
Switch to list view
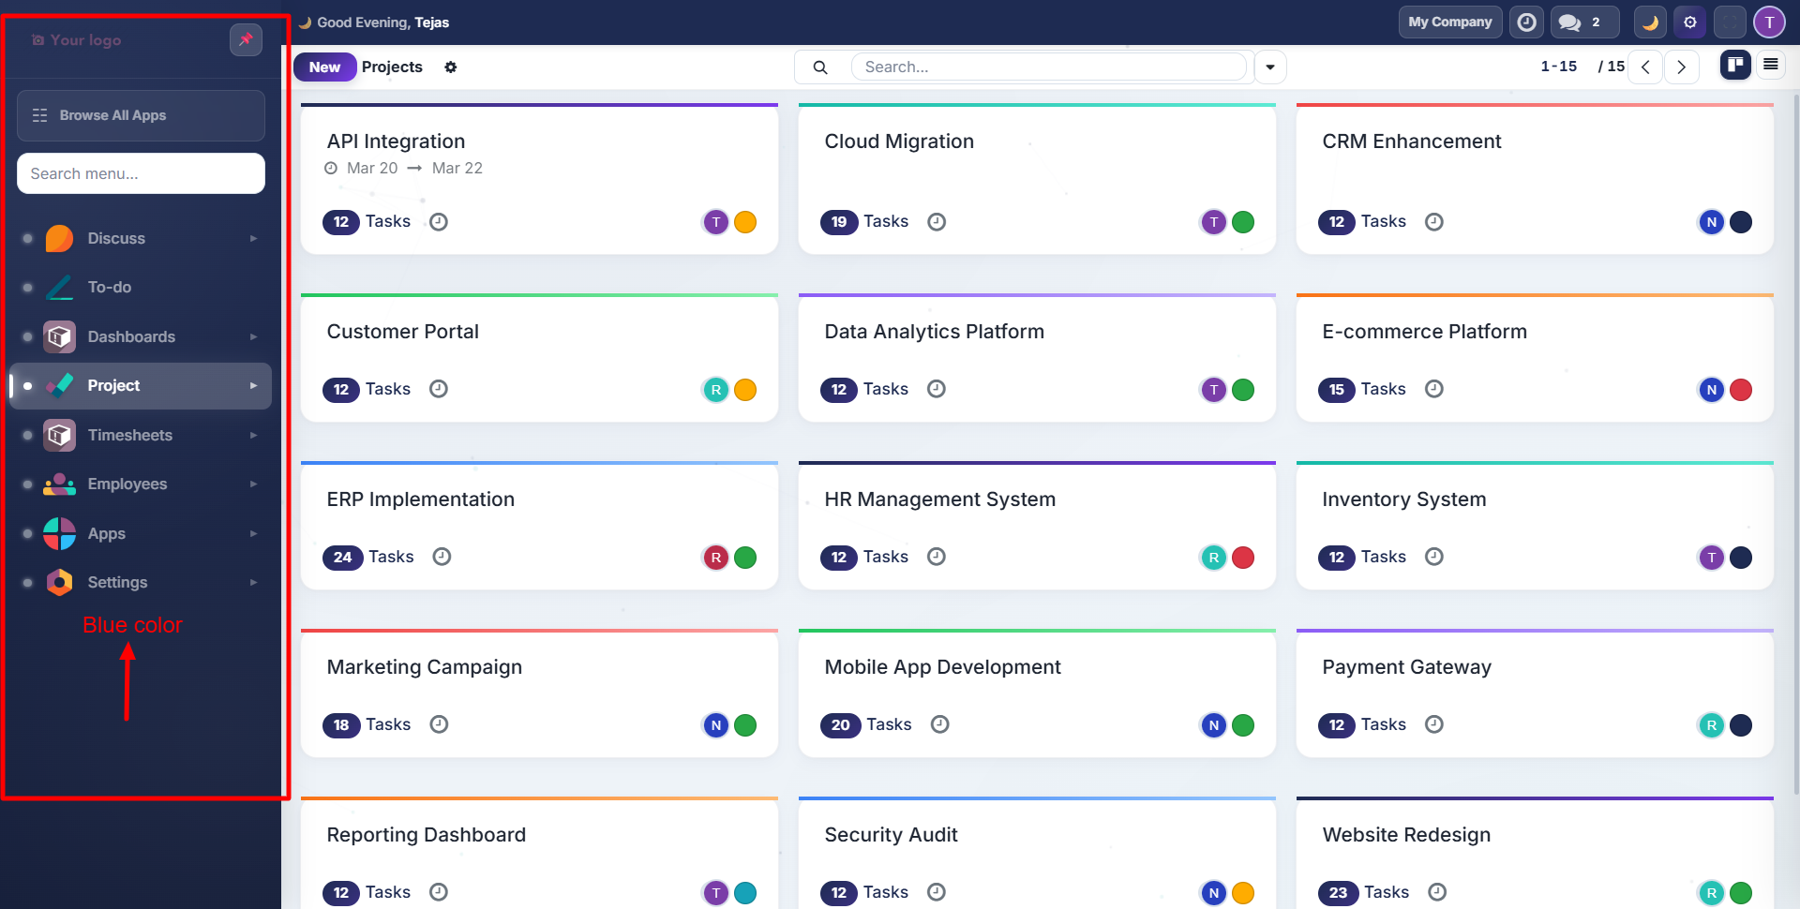click(x=1770, y=65)
